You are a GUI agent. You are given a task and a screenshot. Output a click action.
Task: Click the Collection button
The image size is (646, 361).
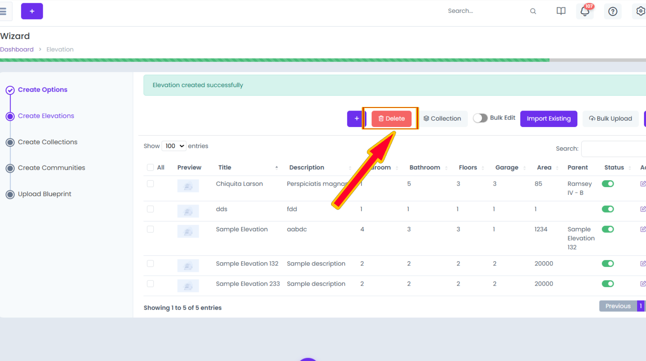click(x=442, y=119)
